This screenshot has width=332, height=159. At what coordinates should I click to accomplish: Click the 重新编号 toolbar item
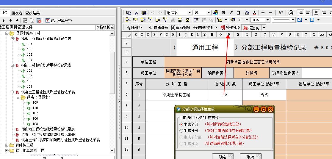pos(180,28)
